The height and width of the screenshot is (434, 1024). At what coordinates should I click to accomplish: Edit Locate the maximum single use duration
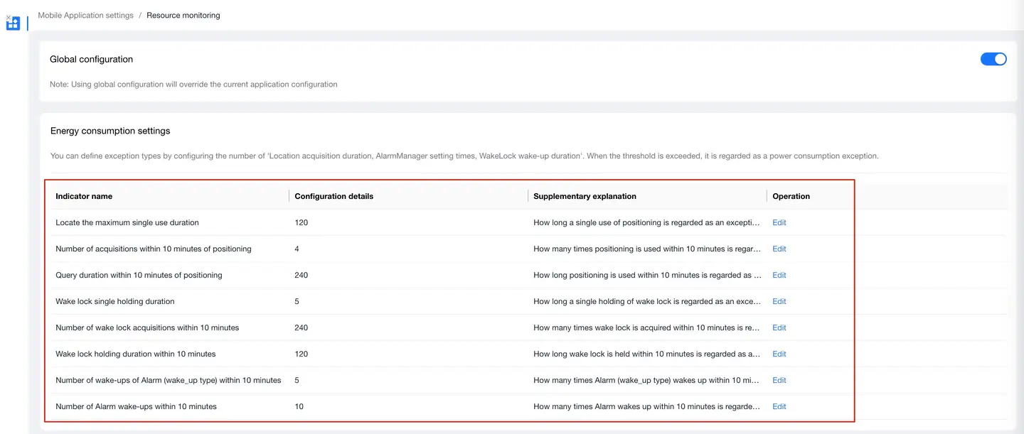click(x=779, y=222)
